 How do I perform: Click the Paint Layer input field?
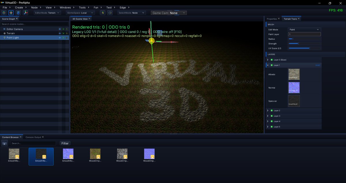point(304,34)
